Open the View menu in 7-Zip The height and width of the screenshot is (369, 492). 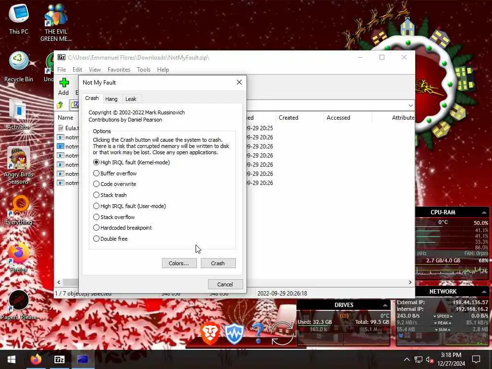click(x=95, y=70)
